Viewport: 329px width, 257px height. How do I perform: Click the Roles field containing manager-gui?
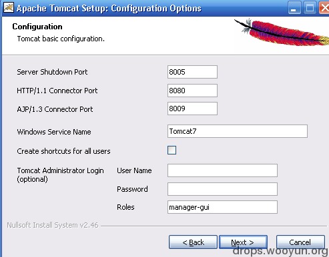click(x=222, y=207)
